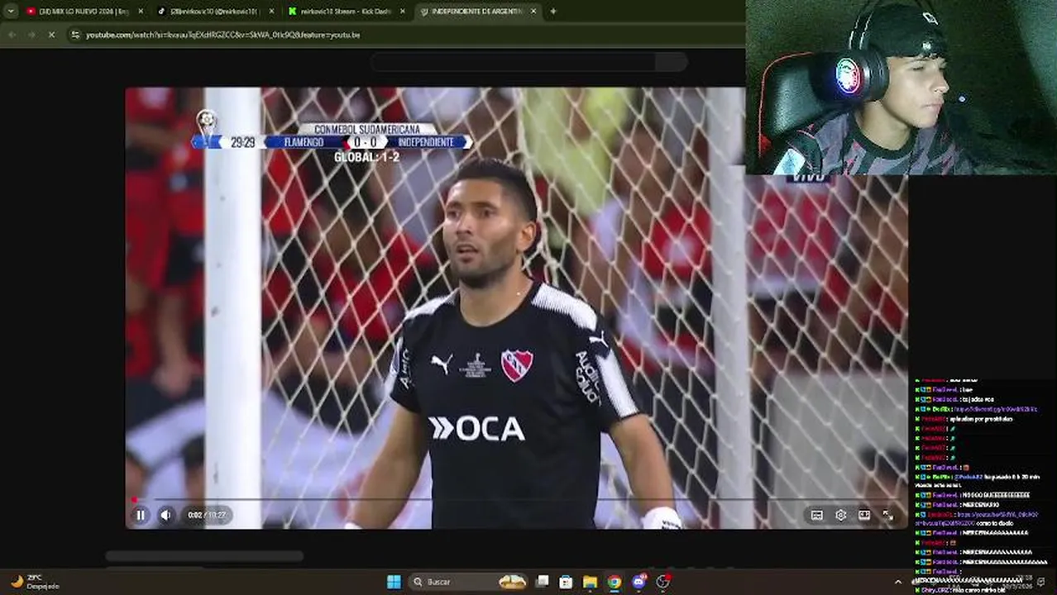Switch the player to theater mode
The width and height of the screenshot is (1057, 595).
[x=864, y=515]
